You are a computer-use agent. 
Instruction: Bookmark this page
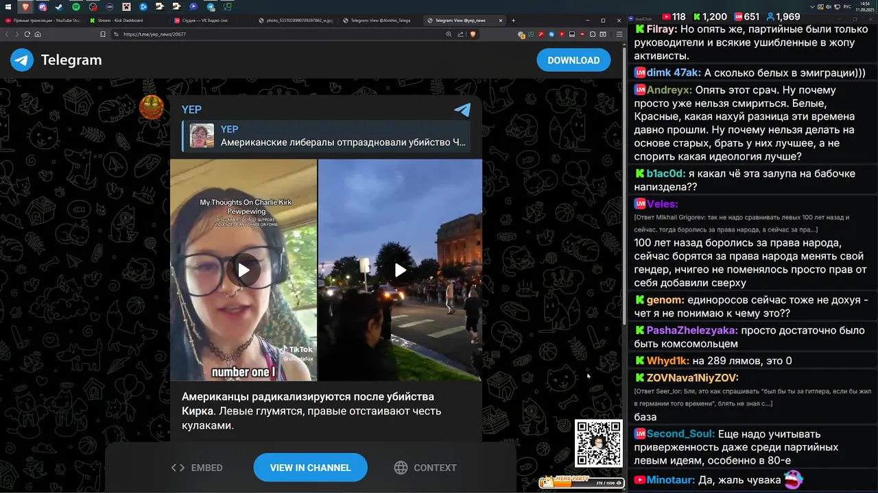[x=103, y=34]
